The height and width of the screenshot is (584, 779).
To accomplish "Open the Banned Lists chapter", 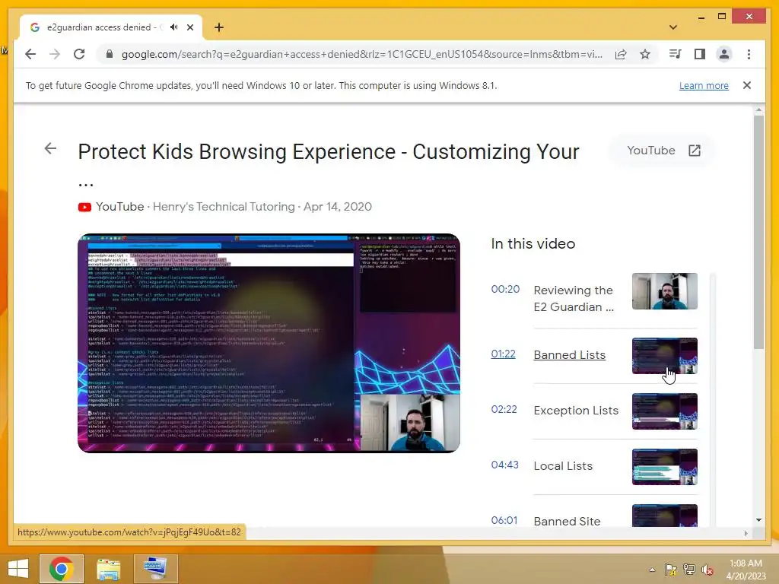I will pos(569,355).
